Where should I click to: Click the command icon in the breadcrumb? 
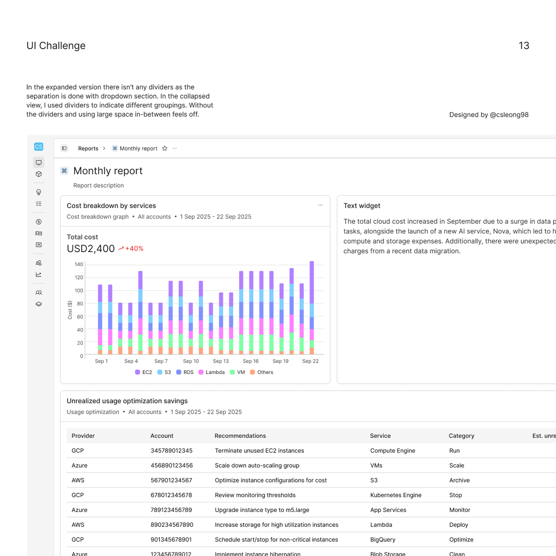tap(115, 148)
